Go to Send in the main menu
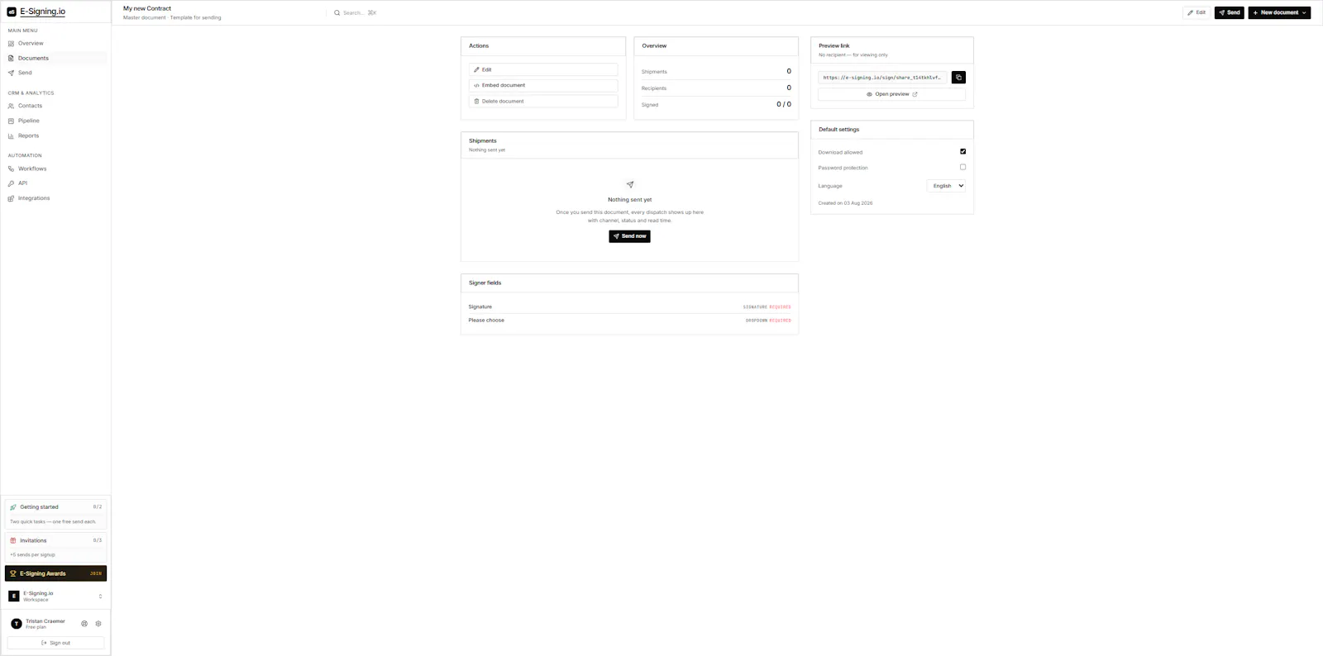Viewport: 1323px width, 656px height. [x=55, y=73]
